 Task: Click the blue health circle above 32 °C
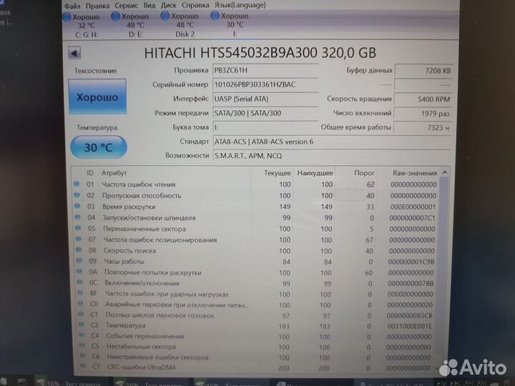point(67,16)
